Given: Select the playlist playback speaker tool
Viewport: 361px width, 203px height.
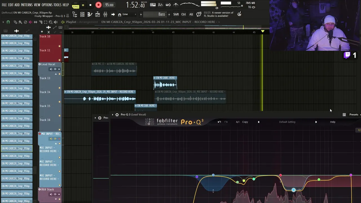Looking at the screenshot, I should 56,22.
